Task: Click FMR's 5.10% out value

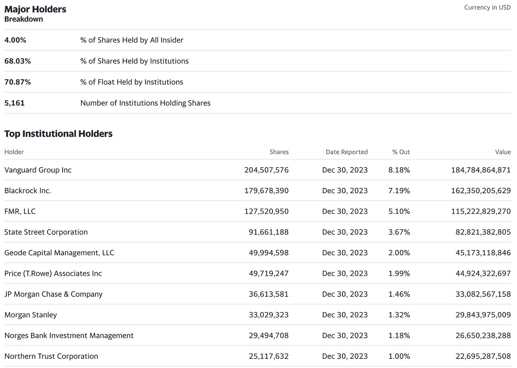Action: coord(399,211)
